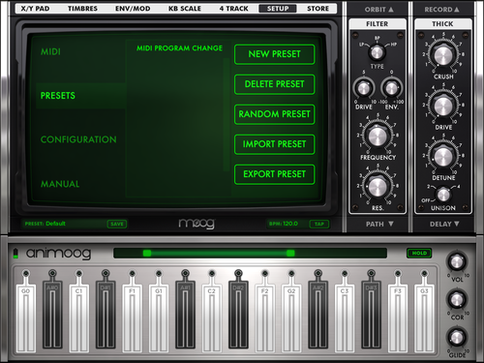
Task: Open the X/Y PAD tab
Action: pyautogui.click(x=35, y=9)
